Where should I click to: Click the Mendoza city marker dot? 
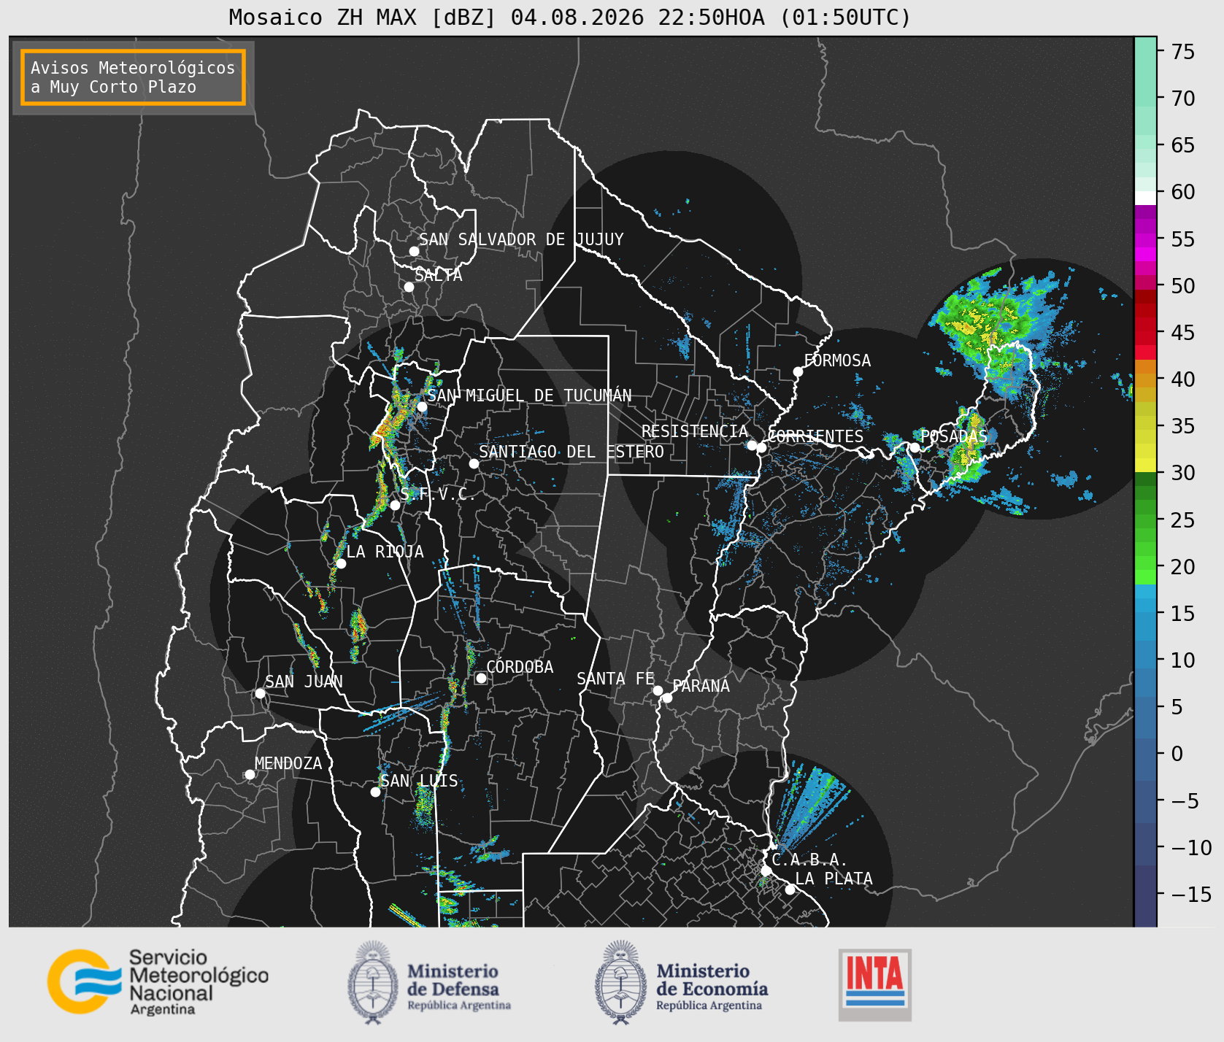coord(250,774)
